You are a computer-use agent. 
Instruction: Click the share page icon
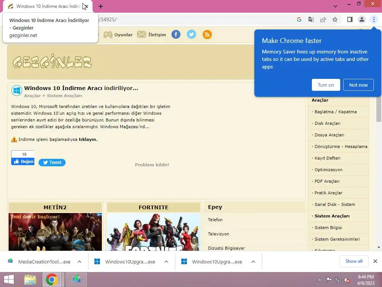(x=323, y=19)
